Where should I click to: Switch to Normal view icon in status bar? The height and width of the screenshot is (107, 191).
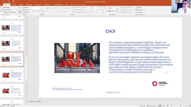(160, 106)
